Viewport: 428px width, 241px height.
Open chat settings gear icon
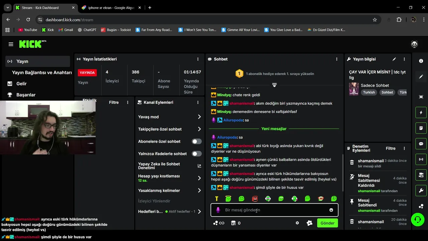click(x=297, y=223)
